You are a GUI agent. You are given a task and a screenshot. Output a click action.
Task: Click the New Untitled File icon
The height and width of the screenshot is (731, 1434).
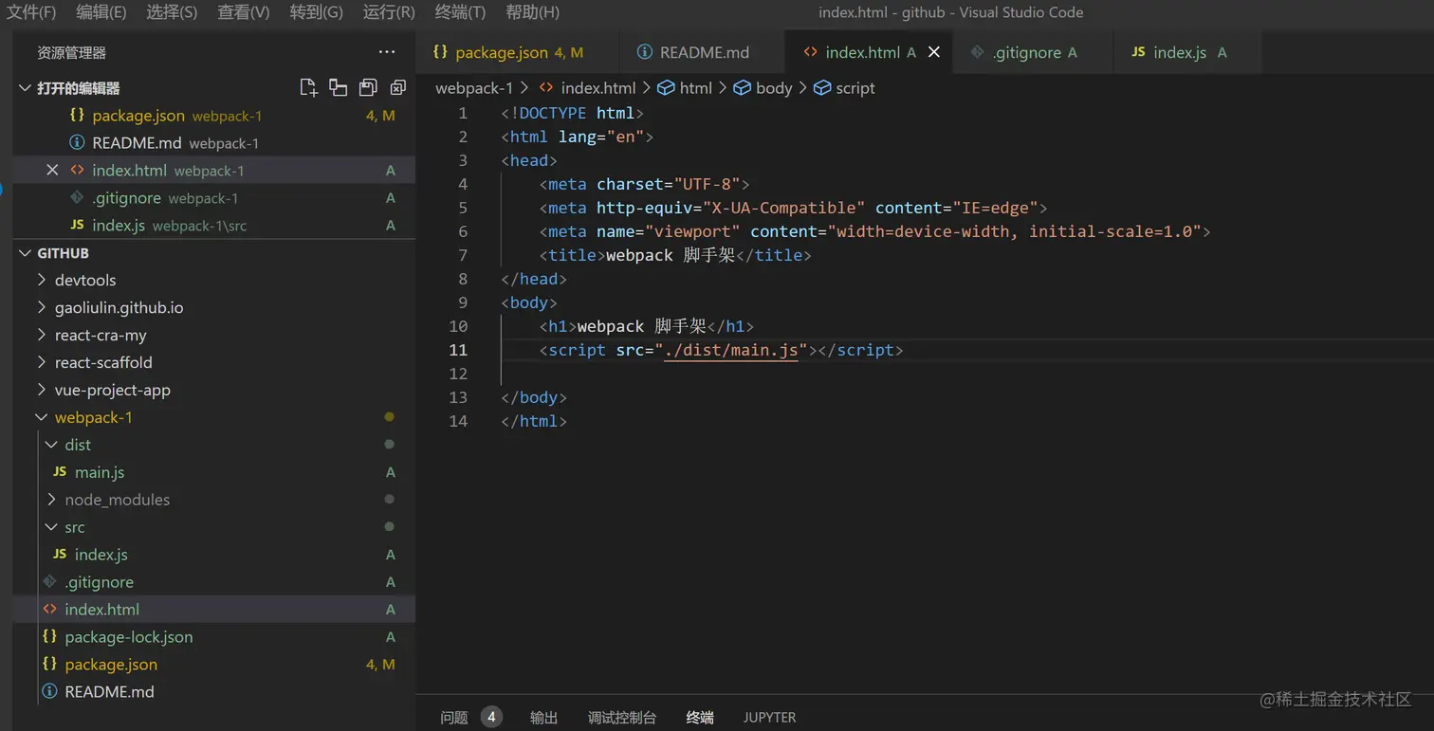point(308,88)
